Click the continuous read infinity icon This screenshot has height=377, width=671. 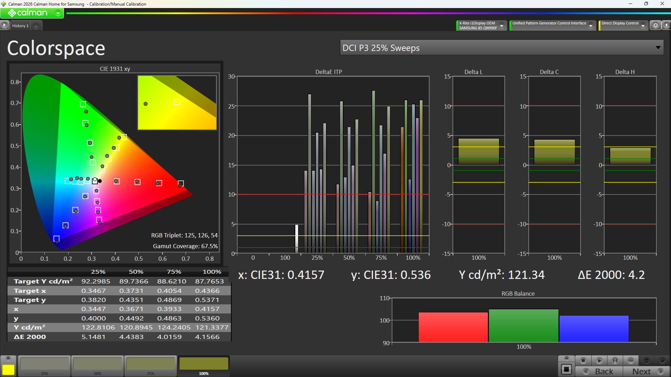(631, 361)
